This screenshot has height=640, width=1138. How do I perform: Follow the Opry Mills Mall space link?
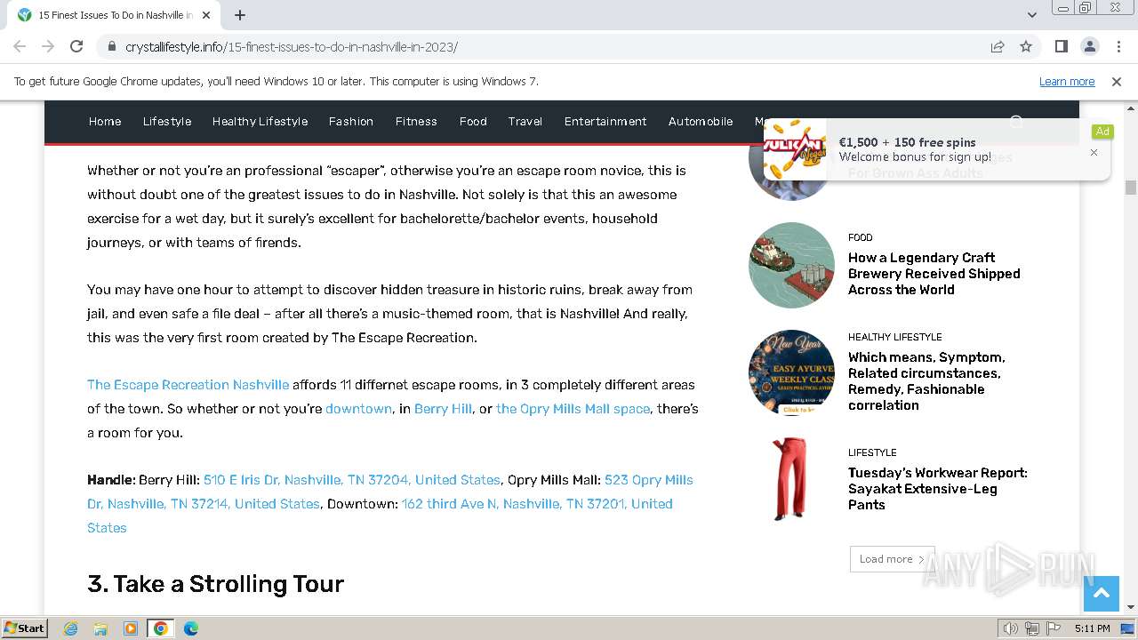coord(573,409)
